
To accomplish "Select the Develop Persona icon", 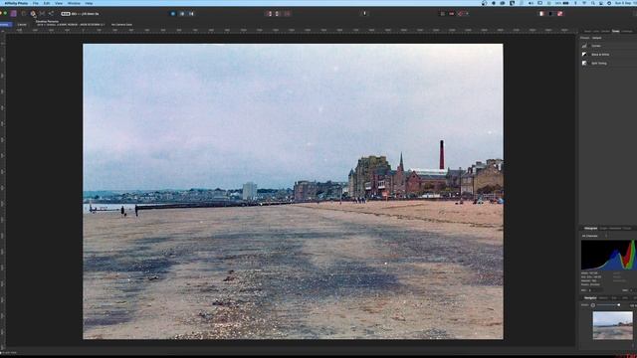I will tap(33, 13).
